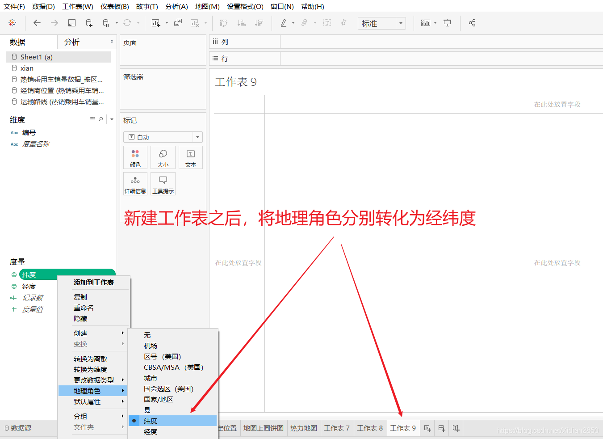This screenshot has width=603, height=439.
Task: Show mark labels T icon
Action: (x=327, y=23)
